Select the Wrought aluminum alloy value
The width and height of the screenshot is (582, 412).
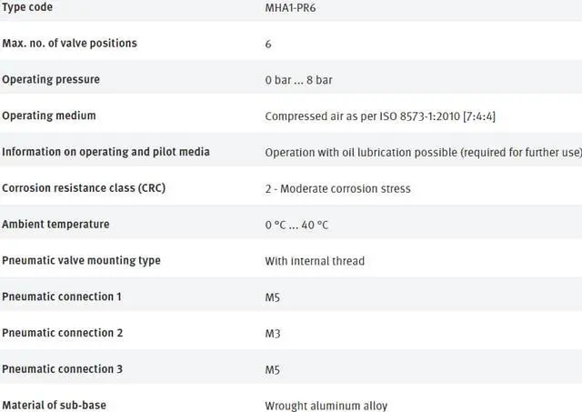click(x=326, y=406)
